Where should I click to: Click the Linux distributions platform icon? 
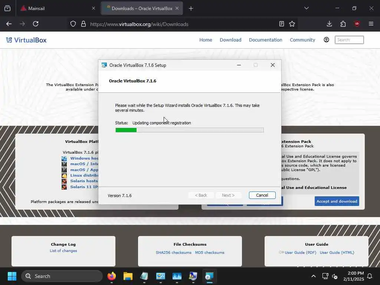click(x=64, y=176)
